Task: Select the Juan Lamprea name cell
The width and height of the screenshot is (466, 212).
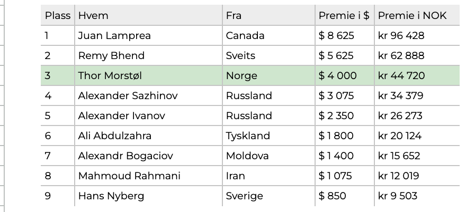Action: coord(149,35)
